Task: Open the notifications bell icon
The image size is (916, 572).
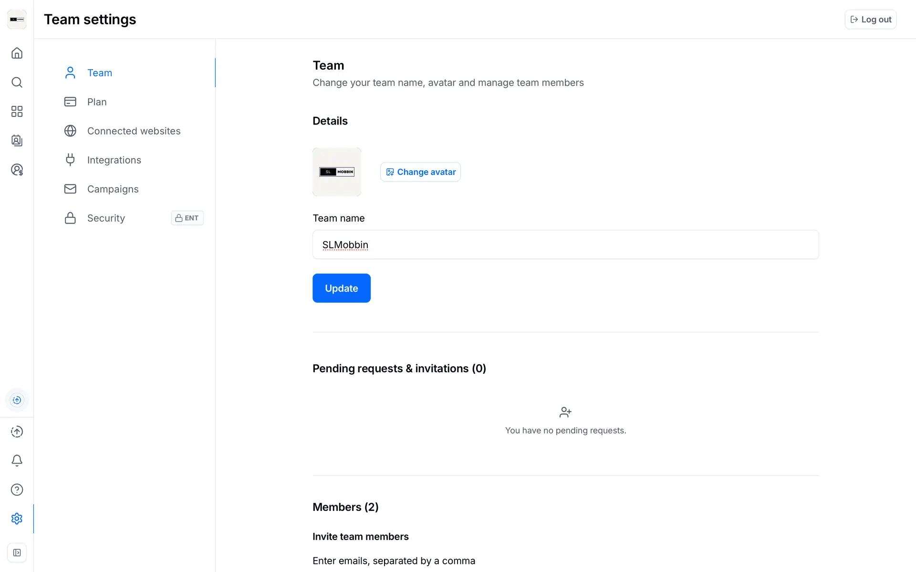Action: tap(17, 460)
